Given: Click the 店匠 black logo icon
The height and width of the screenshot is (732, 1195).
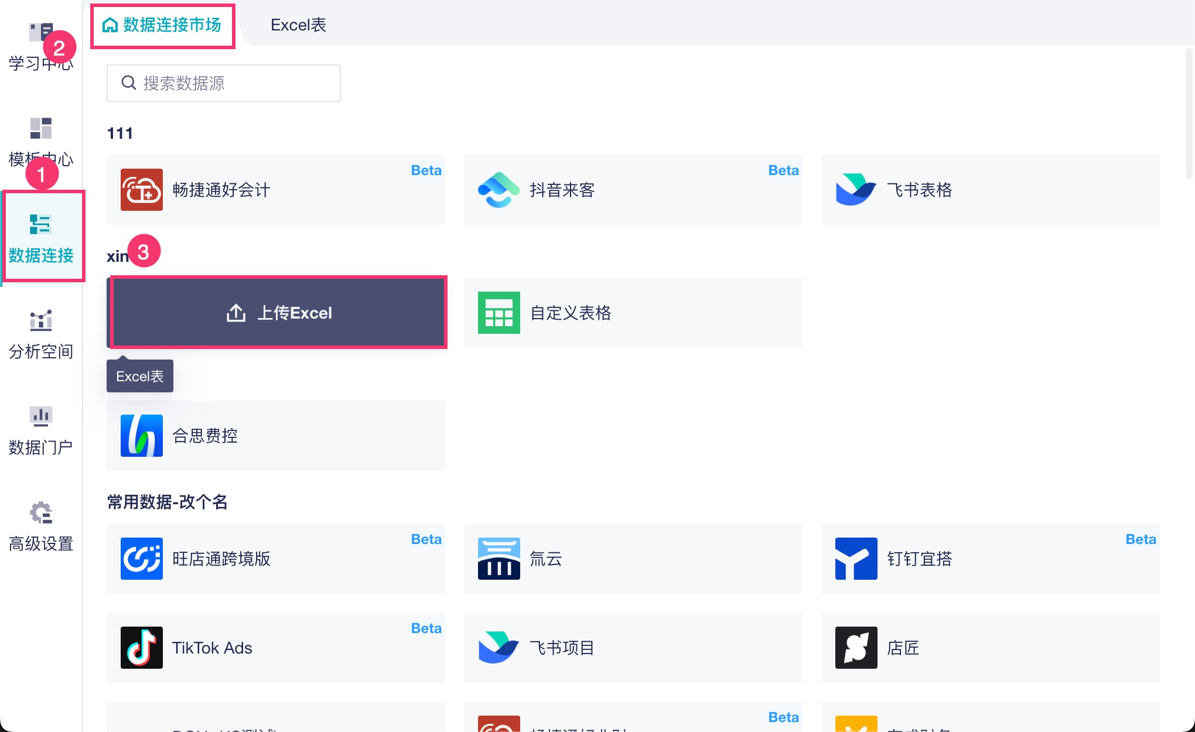Looking at the screenshot, I should point(856,648).
